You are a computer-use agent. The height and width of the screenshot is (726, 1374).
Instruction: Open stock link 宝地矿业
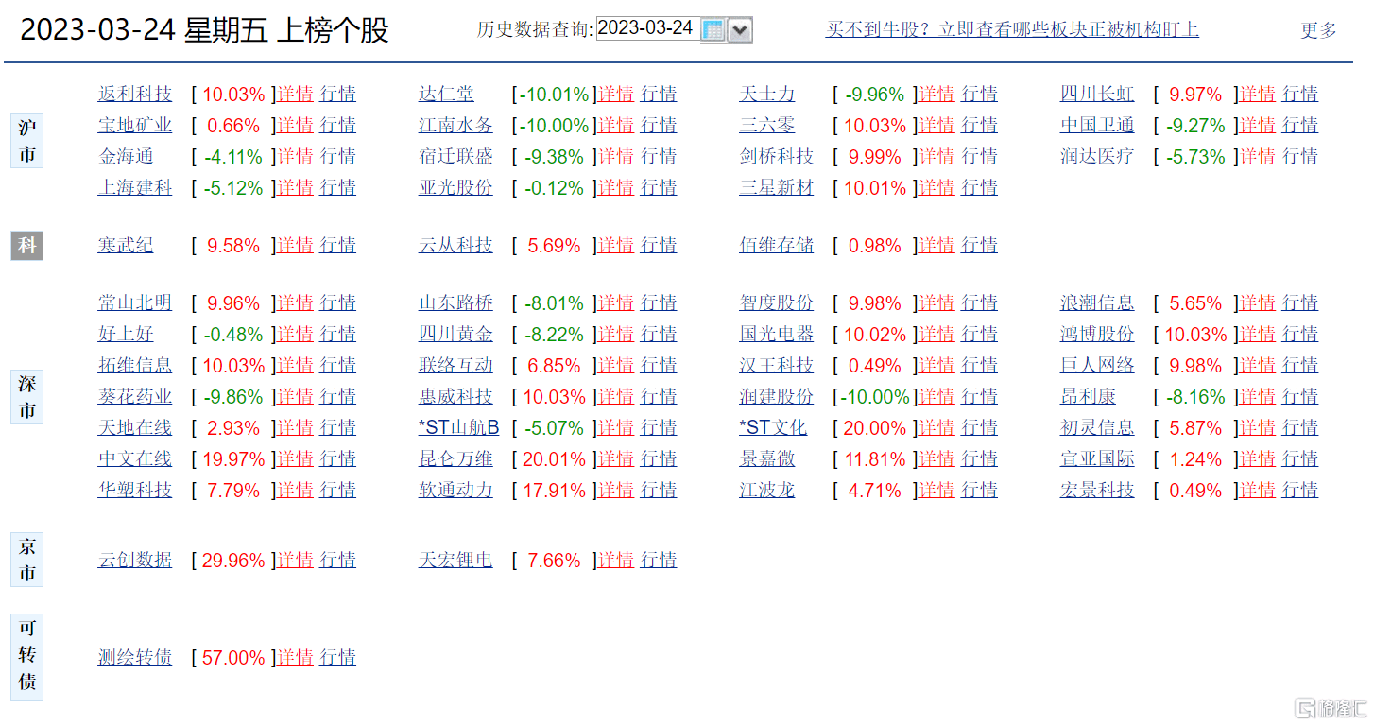click(x=135, y=126)
